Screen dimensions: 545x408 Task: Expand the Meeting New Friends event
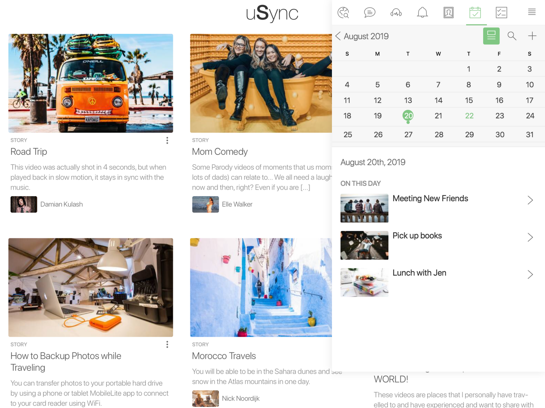point(530,200)
